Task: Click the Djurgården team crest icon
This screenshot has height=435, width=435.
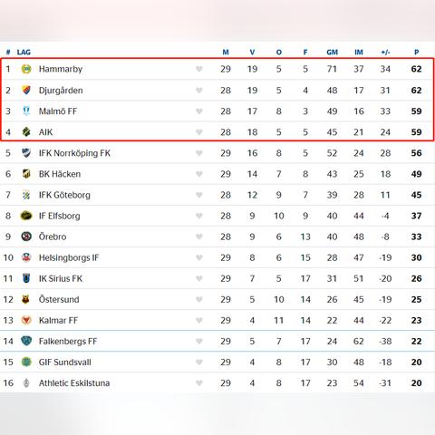Action: click(x=26, y=90)
